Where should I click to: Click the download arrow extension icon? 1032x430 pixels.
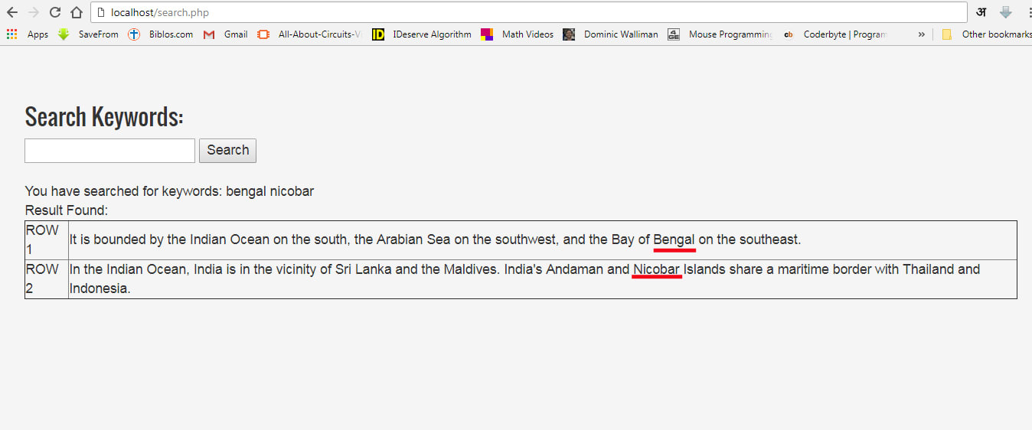click(x=1006, y=12)
